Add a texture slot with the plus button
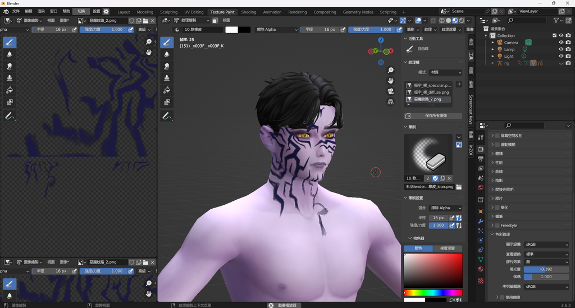Viewport: 575px width, 308px height. coord(459,84)
